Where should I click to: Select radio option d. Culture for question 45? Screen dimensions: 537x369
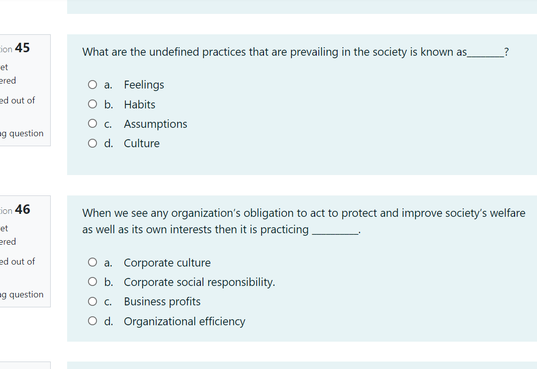92,143
